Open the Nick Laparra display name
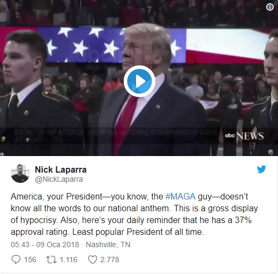 61,169
